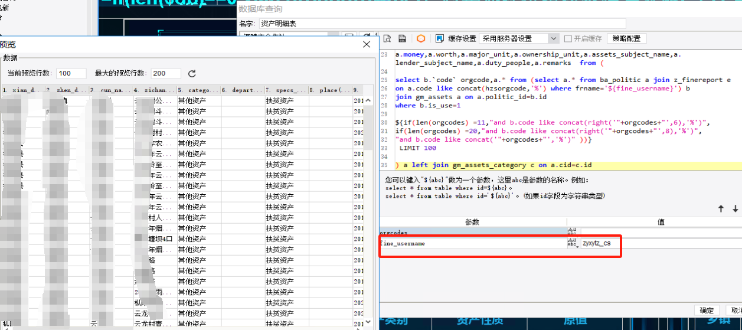Click the 当前预览行数 field showing 100
This screenshot has width=742, height=330.
click(x=71, y=74)
